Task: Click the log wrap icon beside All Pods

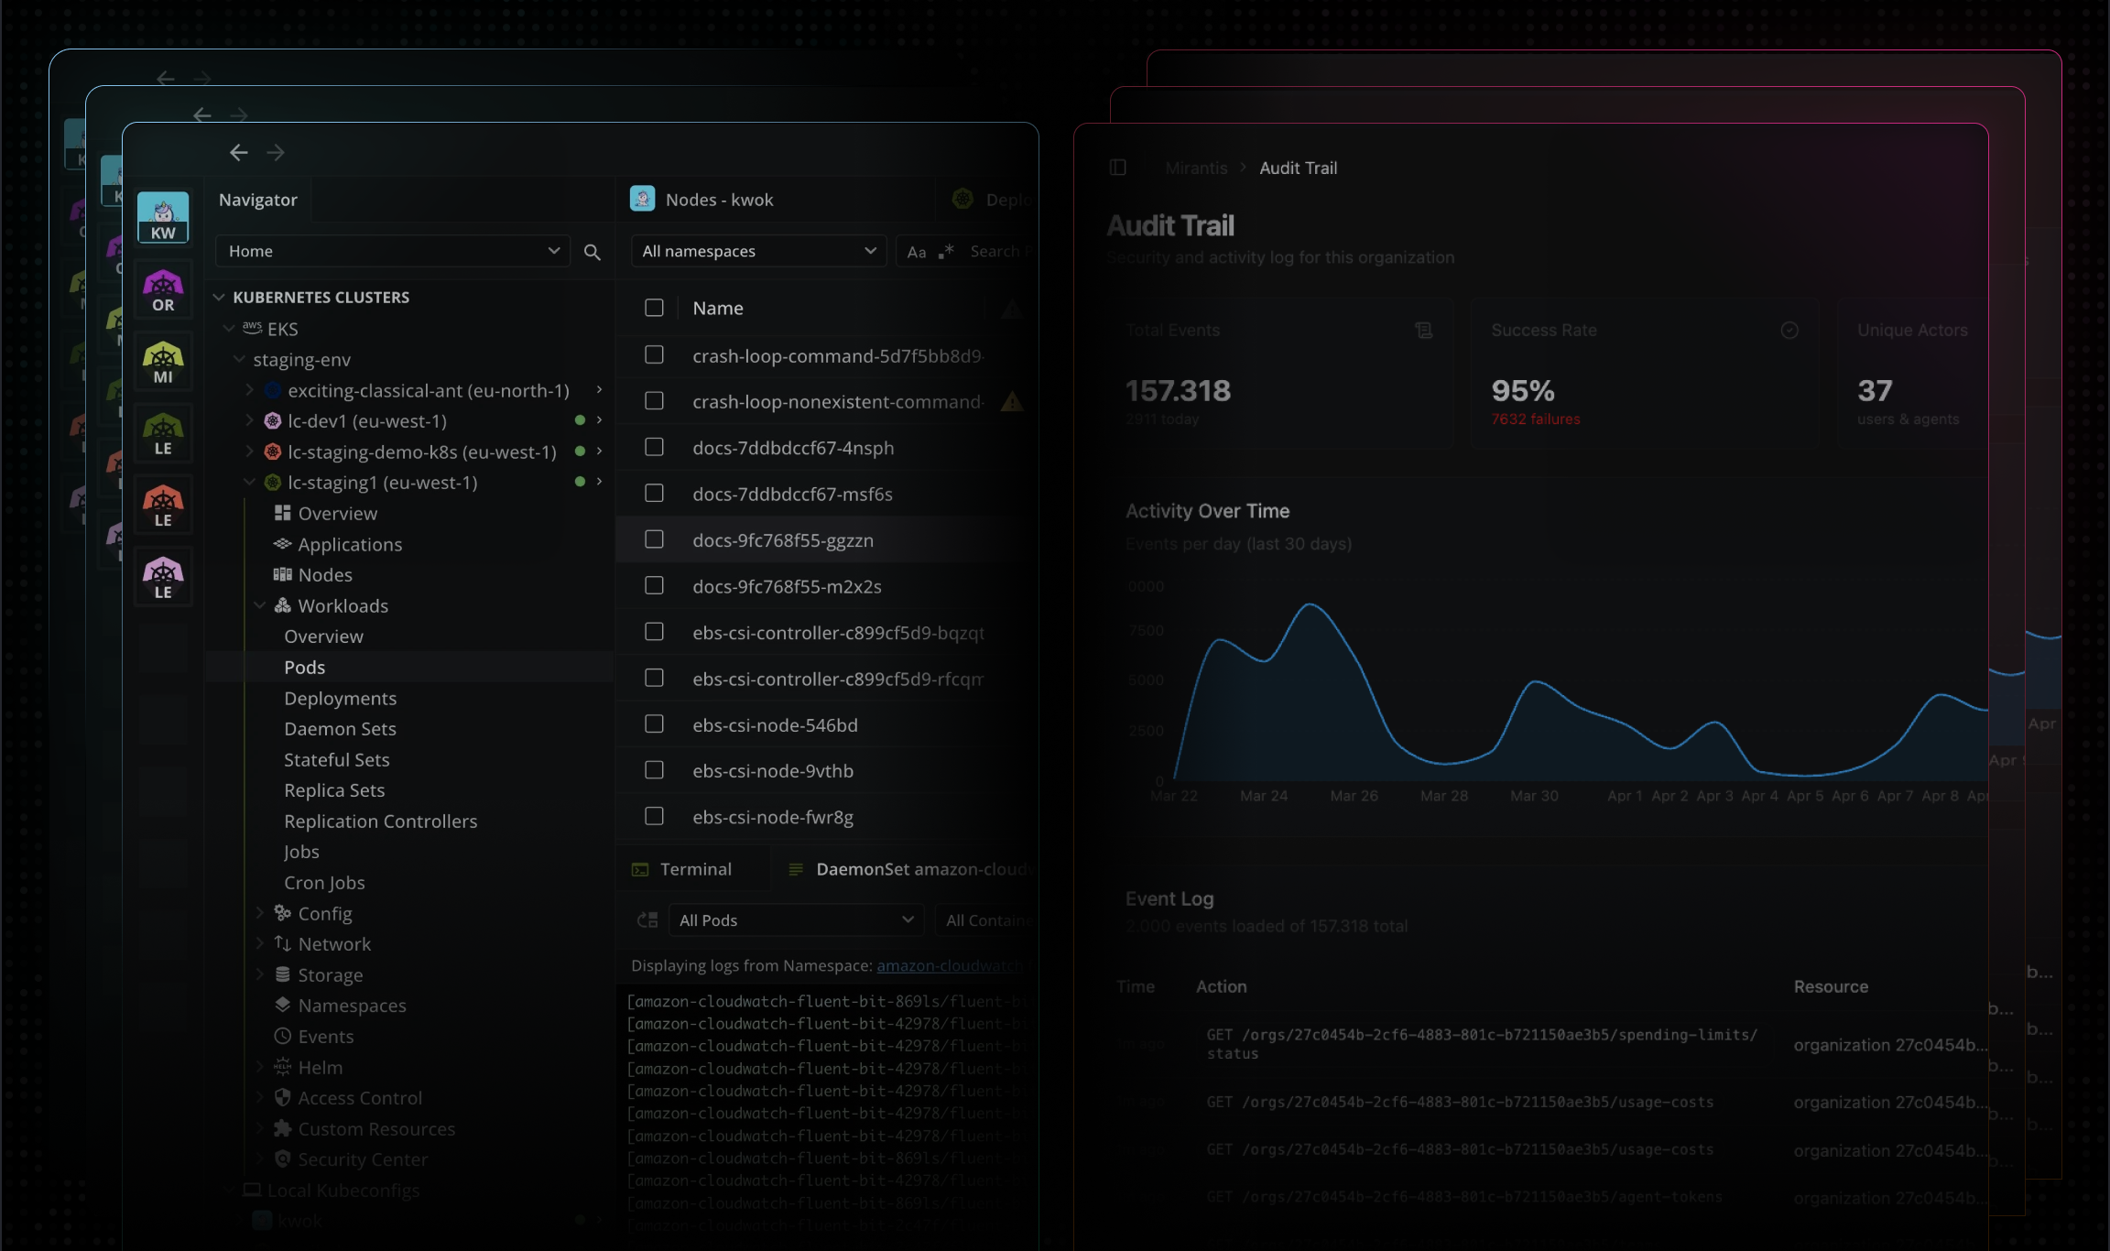Action: click(x=647, y=919)
